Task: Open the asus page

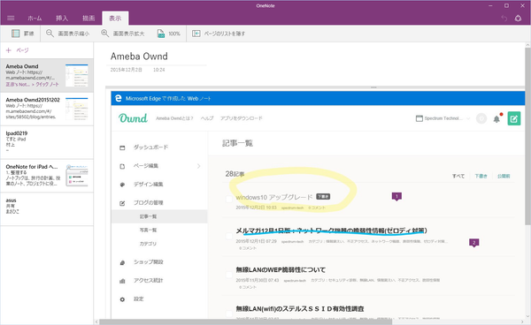Action: (x=47, y=208)
